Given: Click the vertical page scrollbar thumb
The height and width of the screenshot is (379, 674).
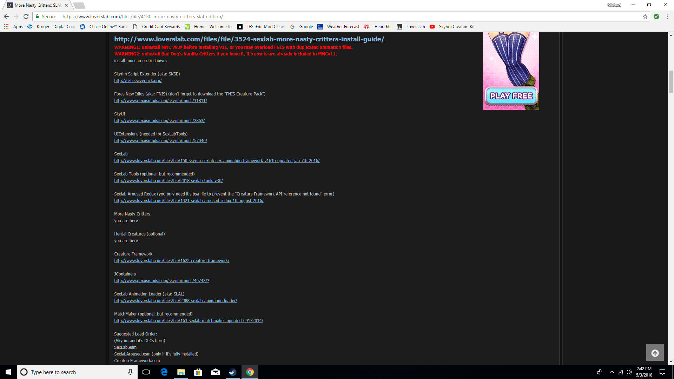Looking at the screenshot, I should click(671, 81).
